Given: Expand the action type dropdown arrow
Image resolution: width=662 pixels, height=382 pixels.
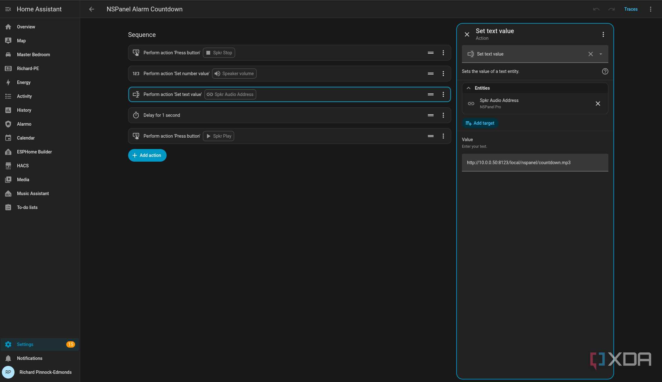Looking at the screenshot, I should click(601, 54).
